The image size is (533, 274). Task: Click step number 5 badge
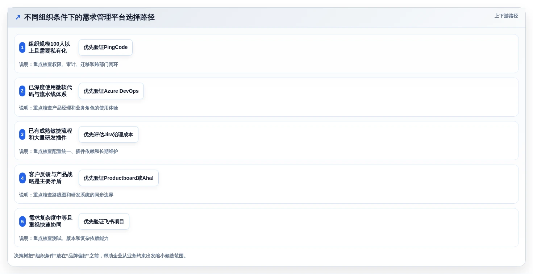tap(22, 221)
